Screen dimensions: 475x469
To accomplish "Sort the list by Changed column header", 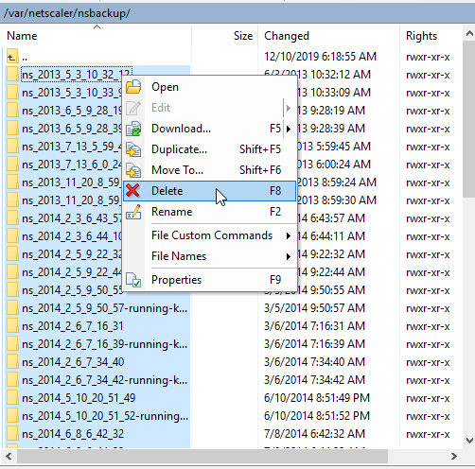I will point(328,36).
